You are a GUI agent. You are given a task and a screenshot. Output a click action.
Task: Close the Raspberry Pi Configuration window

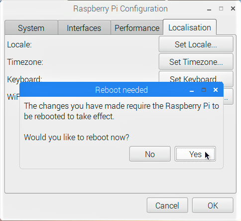[233, 8]
